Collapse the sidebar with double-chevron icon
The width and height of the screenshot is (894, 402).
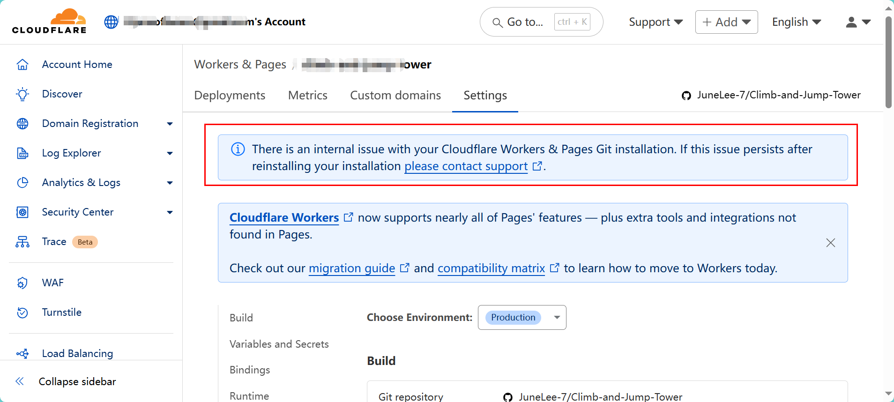(x=20, y=381)
